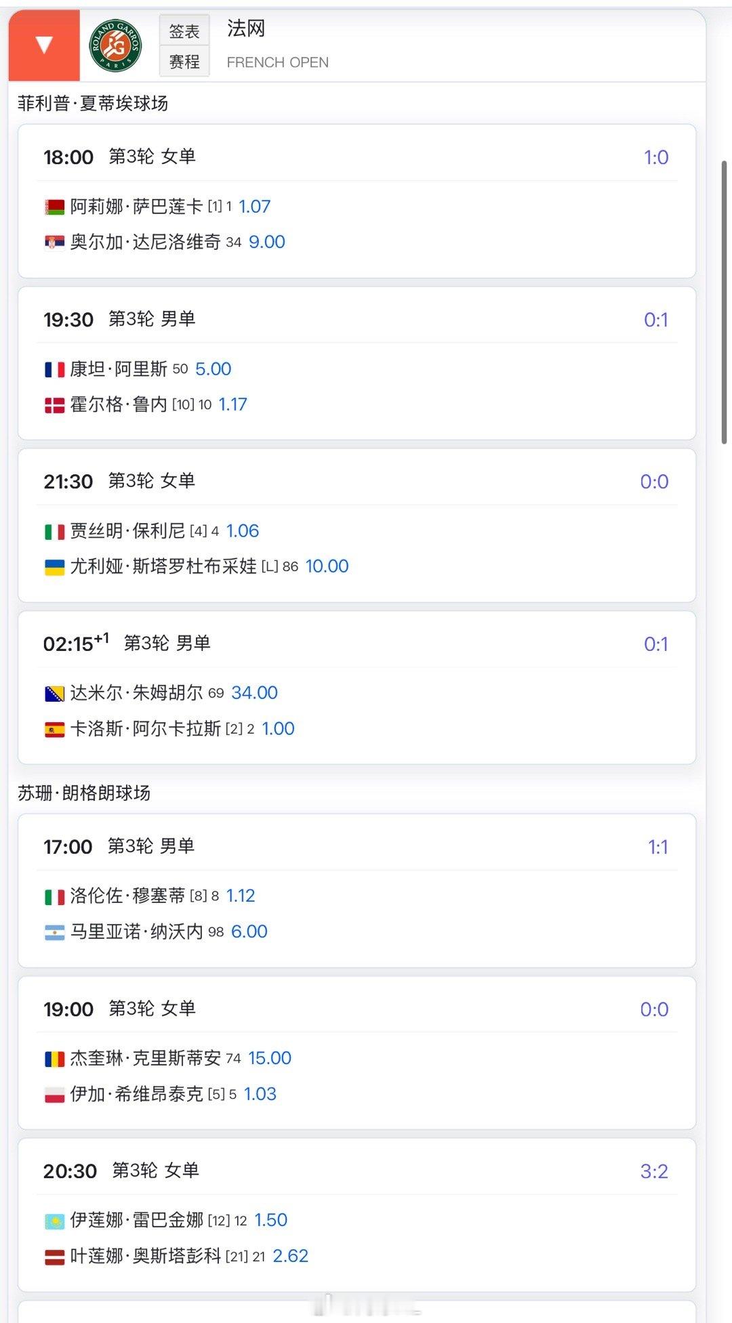732x1323 pixels.
Task: Open player 洛伦佐·穆塞蒂
Action: [127, 896]
